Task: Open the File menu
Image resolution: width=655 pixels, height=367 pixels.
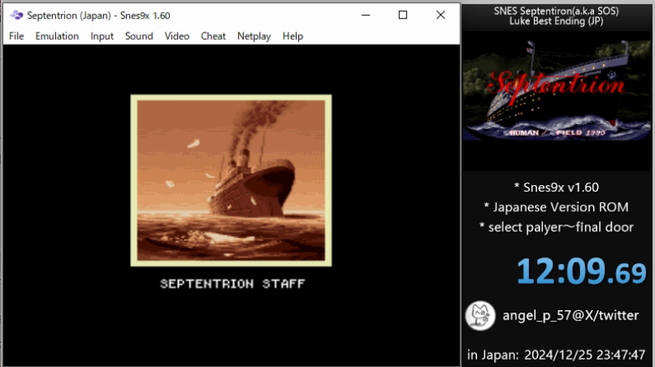Action: point(16,37)
